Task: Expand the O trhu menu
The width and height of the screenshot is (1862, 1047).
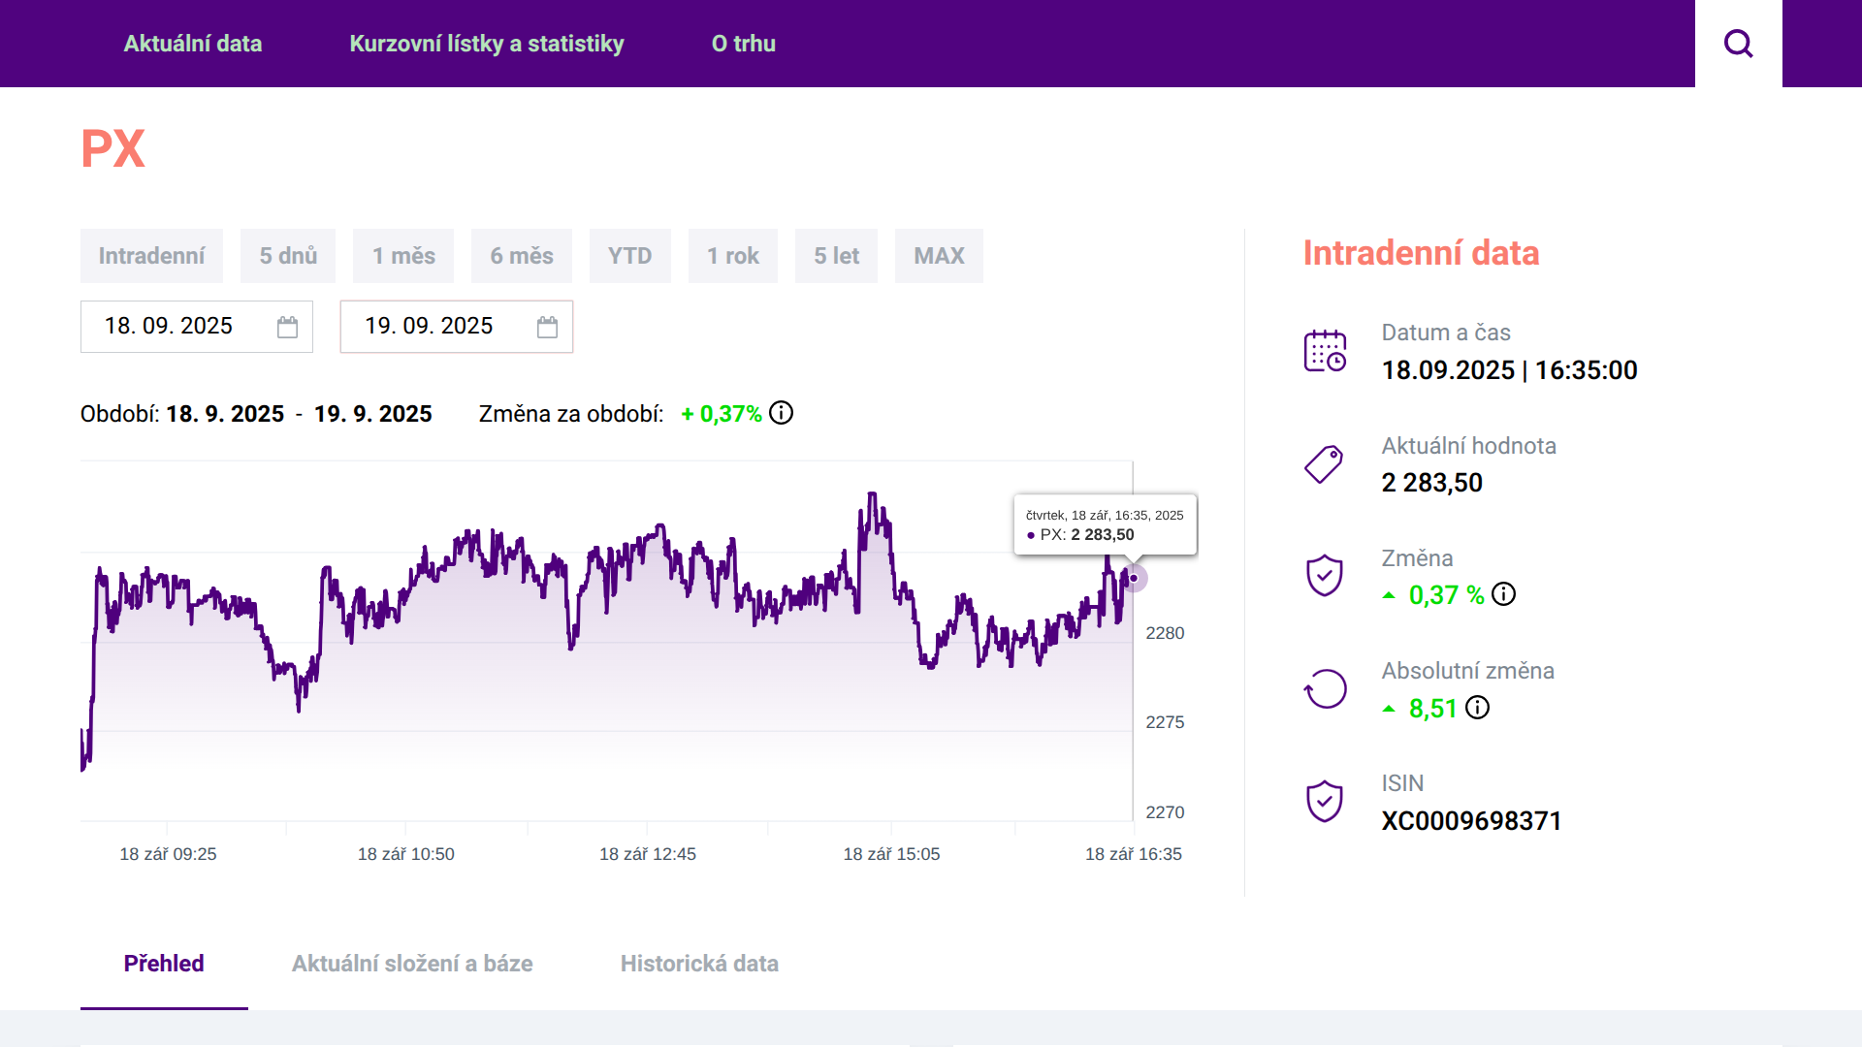Action: [x=744, y=44]
